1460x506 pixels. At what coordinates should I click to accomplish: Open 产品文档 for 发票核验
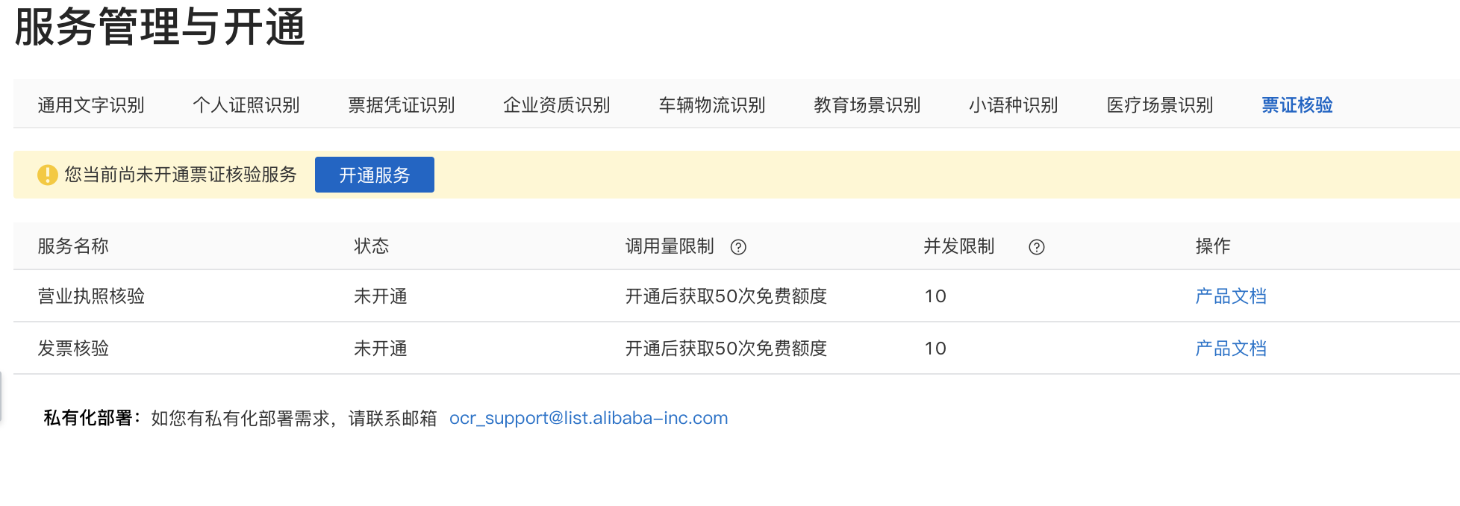tap(1231, 349)
